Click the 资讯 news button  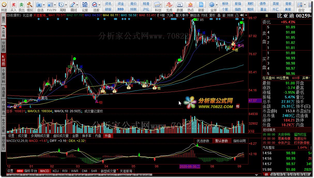tap(108, 4)
